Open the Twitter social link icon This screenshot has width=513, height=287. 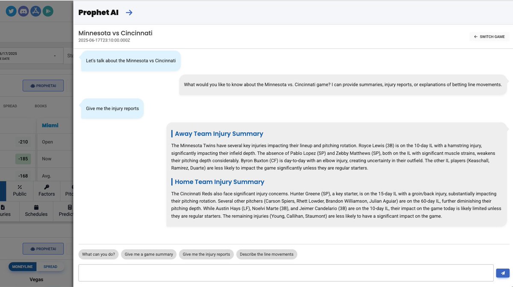coord(11,11)
